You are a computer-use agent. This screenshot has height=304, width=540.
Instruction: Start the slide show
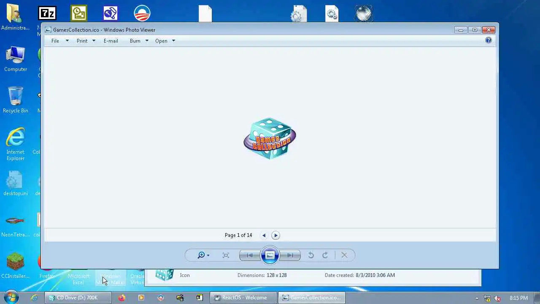pos(270,255)
